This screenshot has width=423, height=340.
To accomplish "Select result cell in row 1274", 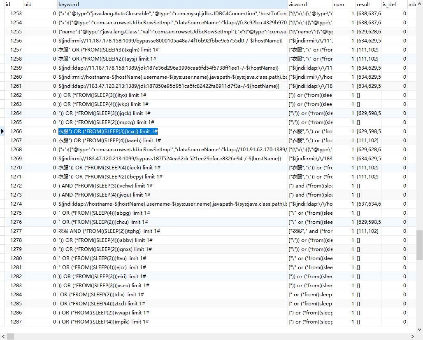I will coord(369,204).
